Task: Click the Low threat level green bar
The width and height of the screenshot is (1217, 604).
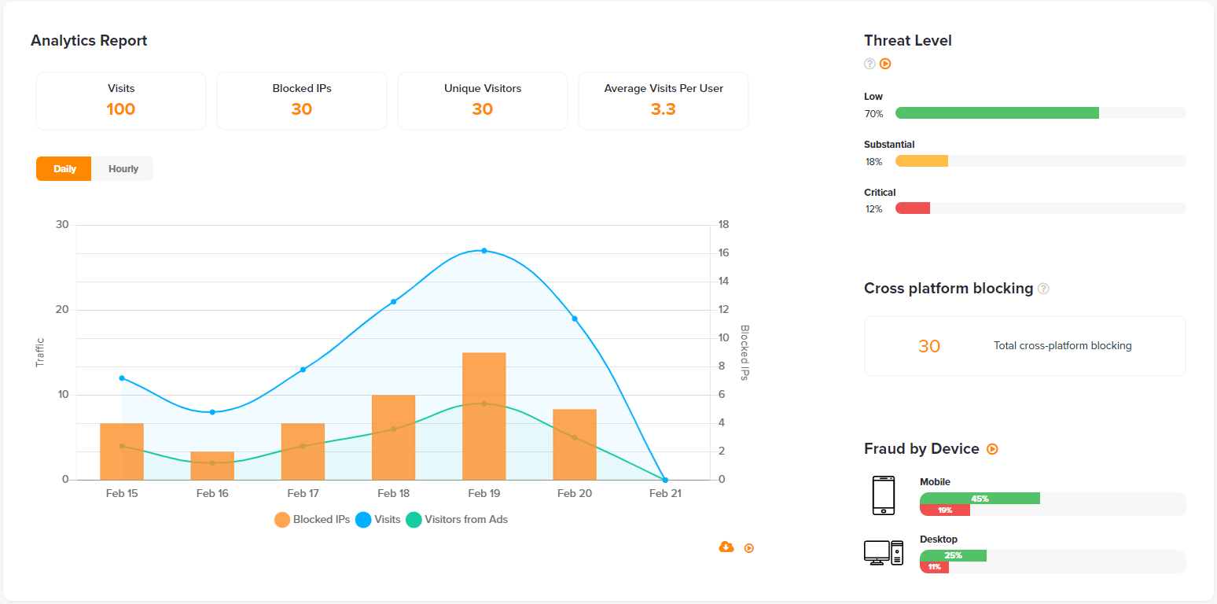Action: [x=996, y=113]
